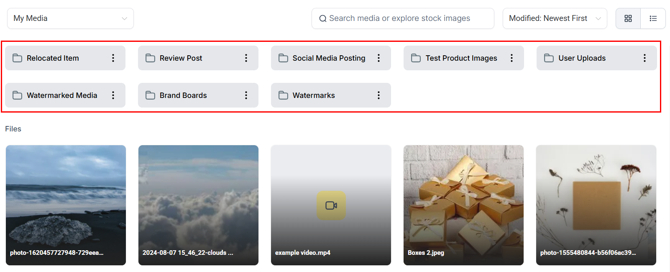Switch to list view layout
670x272 pixels.
click(653, 18)
